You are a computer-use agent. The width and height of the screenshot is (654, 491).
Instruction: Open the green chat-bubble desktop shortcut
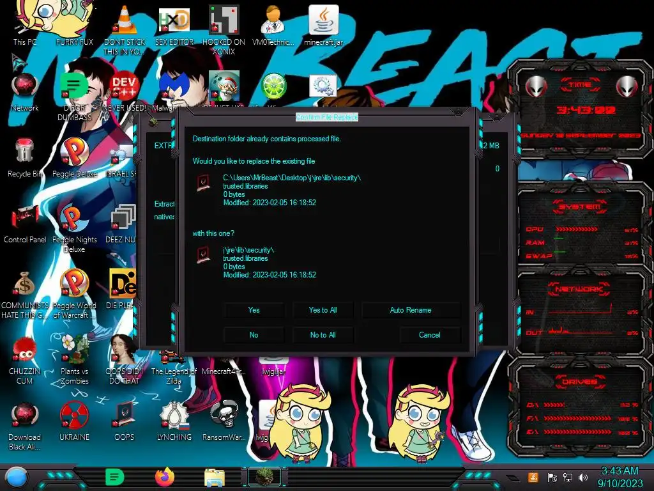pos(74,86)
